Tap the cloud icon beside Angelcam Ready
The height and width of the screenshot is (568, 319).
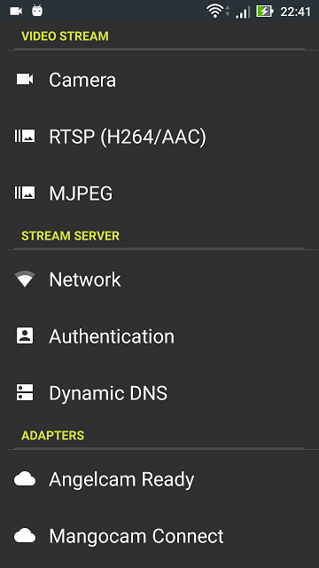point(25,479)
